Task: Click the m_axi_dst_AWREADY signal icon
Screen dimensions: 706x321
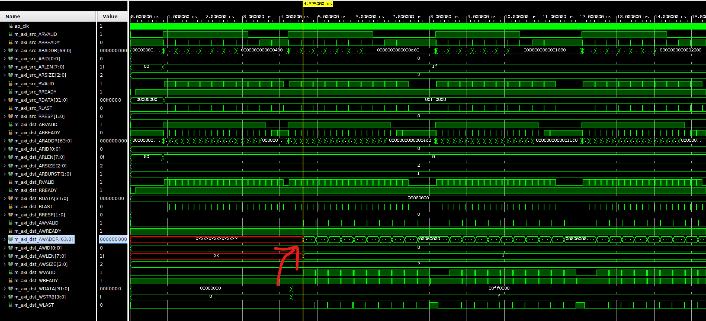Action: (11, 231)
